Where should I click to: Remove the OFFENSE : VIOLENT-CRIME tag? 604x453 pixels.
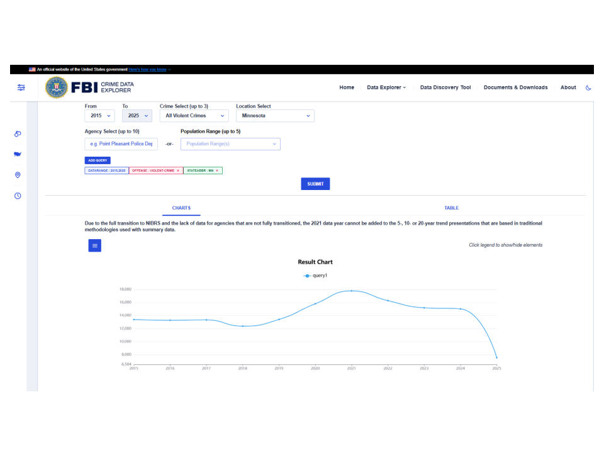pos(178,171)
